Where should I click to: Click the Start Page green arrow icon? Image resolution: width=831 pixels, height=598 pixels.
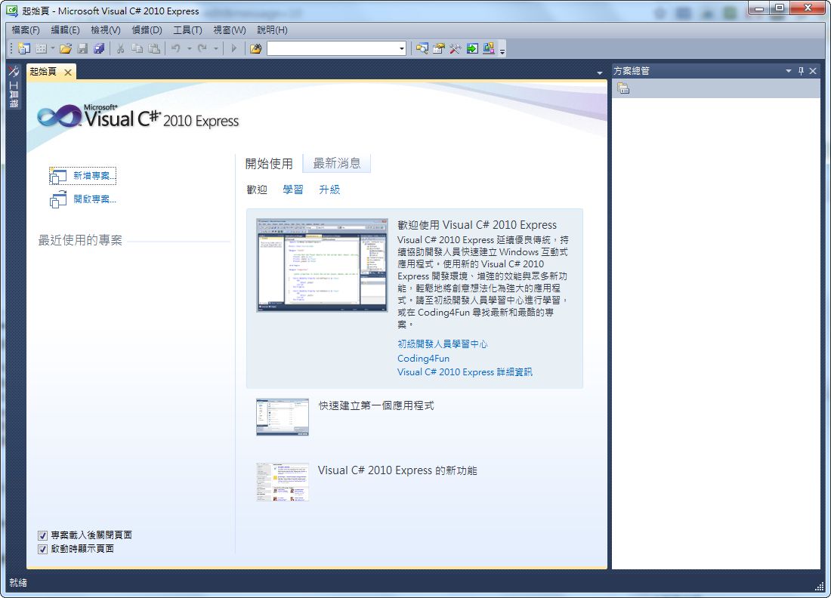(x=472, y=49)
